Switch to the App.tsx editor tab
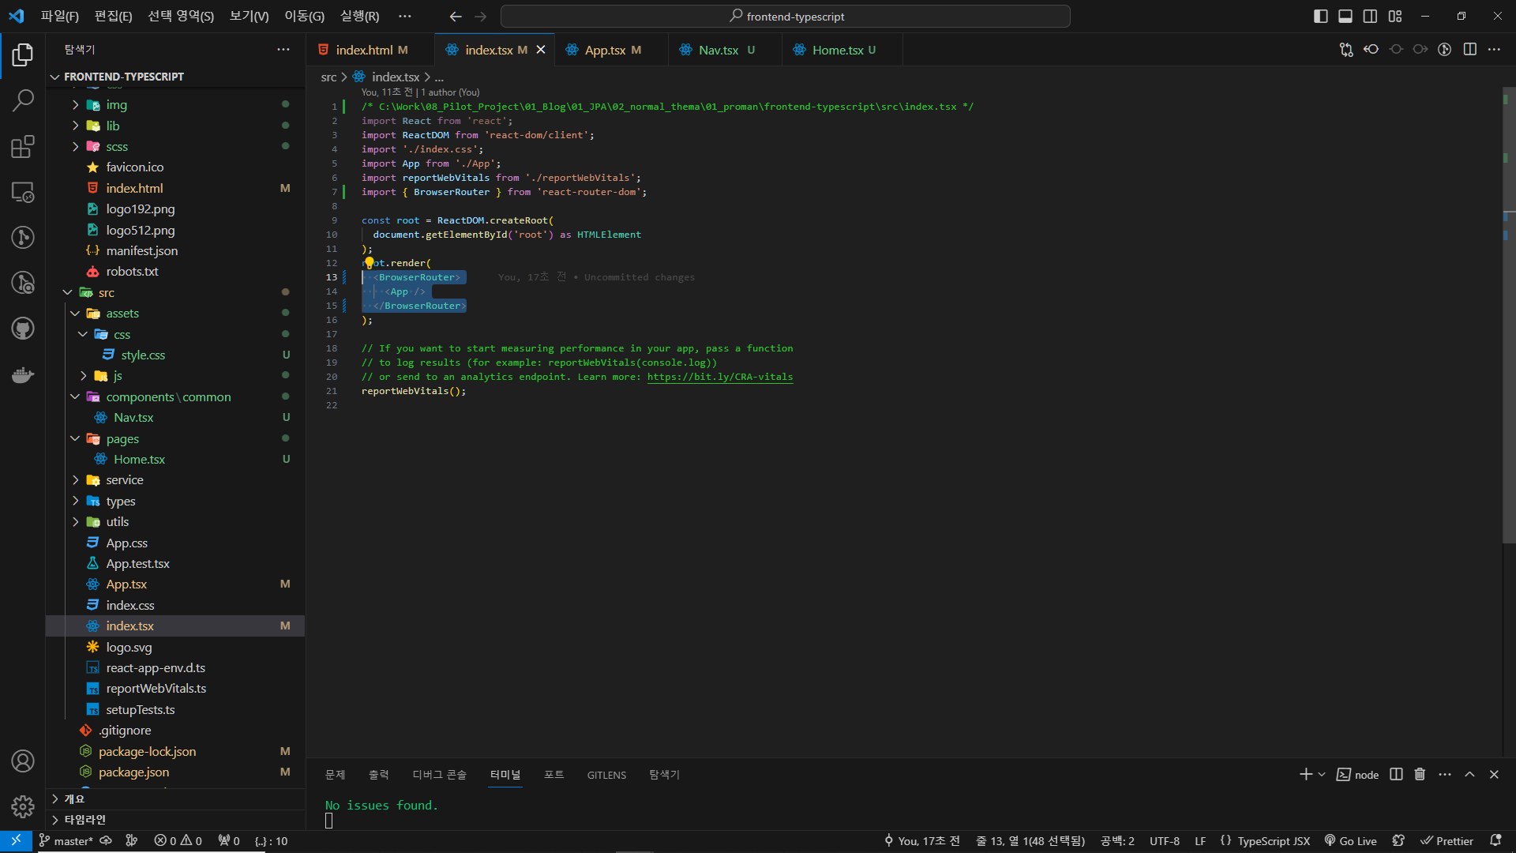Viewport: 1516px width, 853px height. coord(605,50)
